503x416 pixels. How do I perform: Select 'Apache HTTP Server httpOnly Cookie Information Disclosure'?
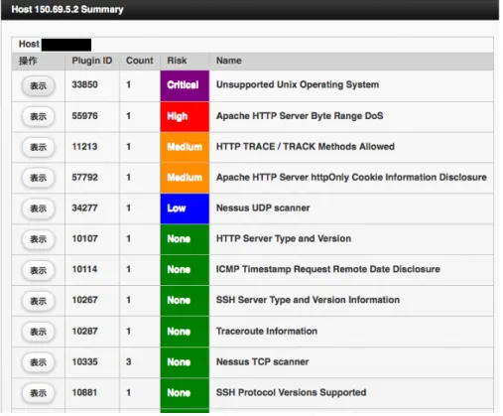tap(351, 178)
